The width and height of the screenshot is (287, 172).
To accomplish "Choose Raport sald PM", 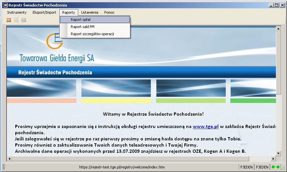I will point(95,27).
